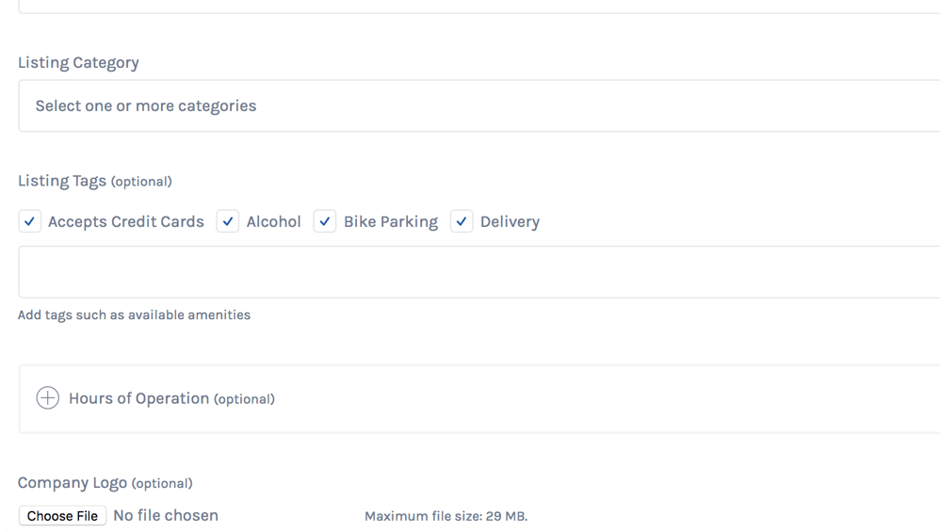
Task: Click the Accepts Credit Cards label text
Action: [126, 221]
